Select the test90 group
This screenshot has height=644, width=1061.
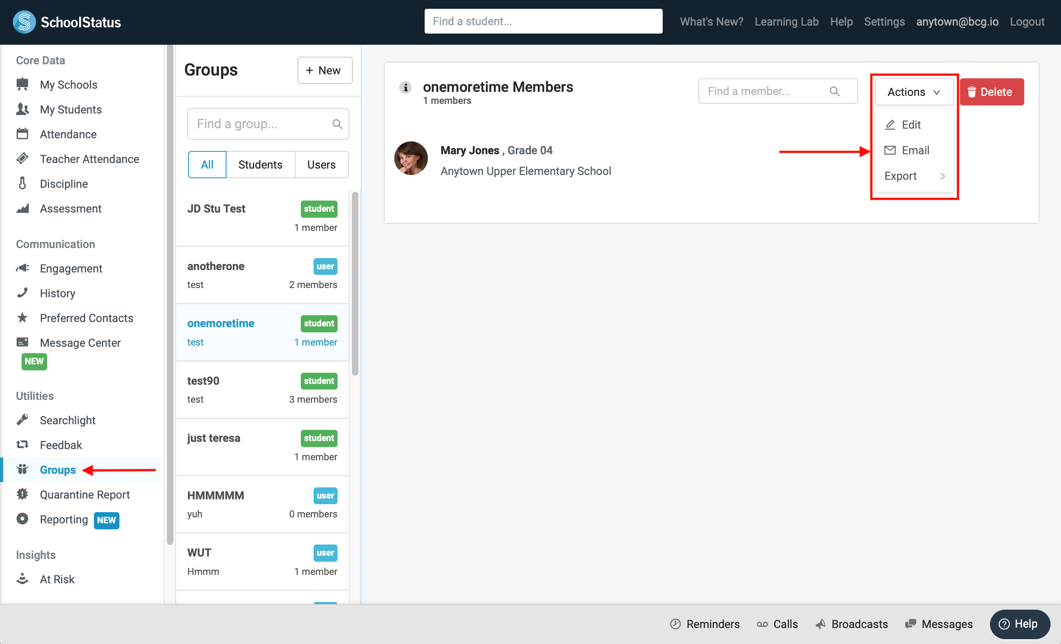[x=262, y=390]
